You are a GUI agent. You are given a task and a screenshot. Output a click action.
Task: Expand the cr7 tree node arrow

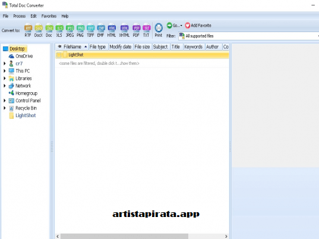(5, 64)
